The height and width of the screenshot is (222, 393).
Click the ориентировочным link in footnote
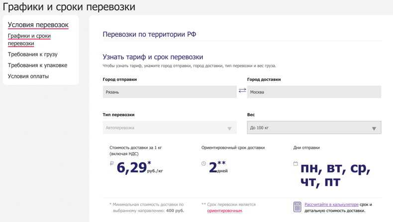[x=224, y=211]
